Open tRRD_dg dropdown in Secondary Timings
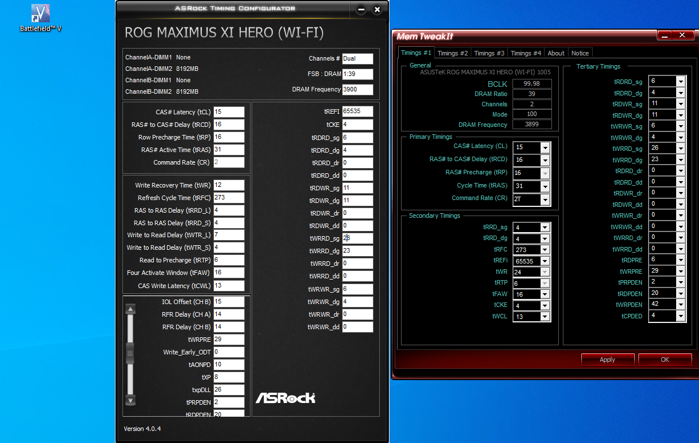The height and width of the screenshot is (443, 699). (x=545, y=239)
